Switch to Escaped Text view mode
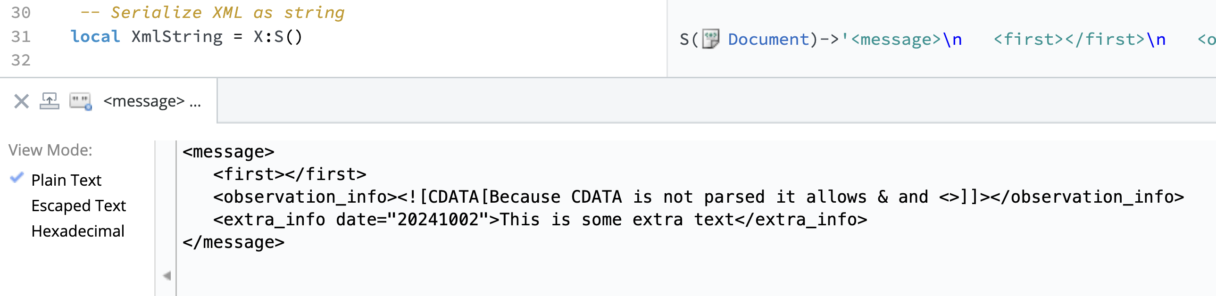 coord(78,206)
